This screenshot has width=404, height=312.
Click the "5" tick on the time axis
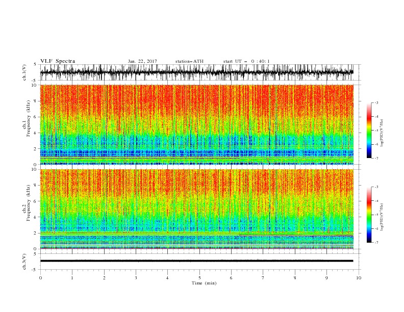(x=199, y=278)
